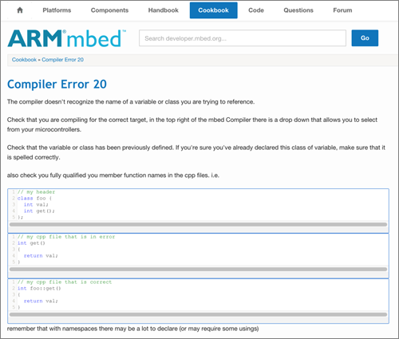399x339 pixels.
Task: Open the Platforms menu item
Action: tap(57, 10)
